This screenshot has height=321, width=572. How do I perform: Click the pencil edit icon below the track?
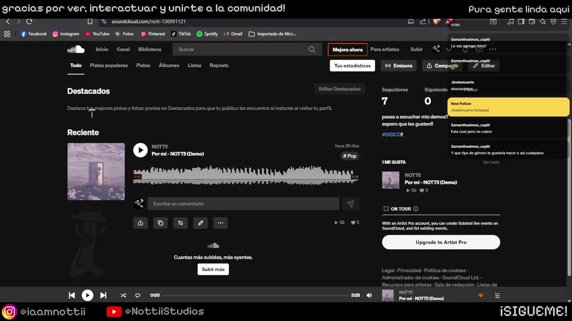pos(201,223)
